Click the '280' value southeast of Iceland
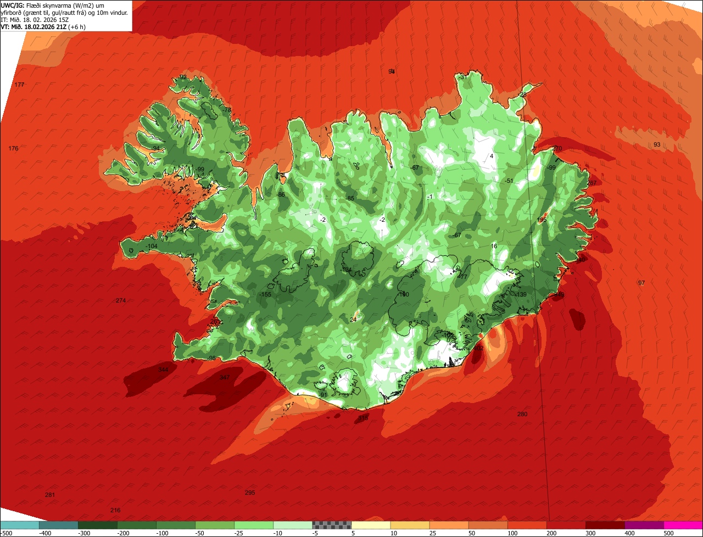This screenshot has height=537, width=703. 522,414
